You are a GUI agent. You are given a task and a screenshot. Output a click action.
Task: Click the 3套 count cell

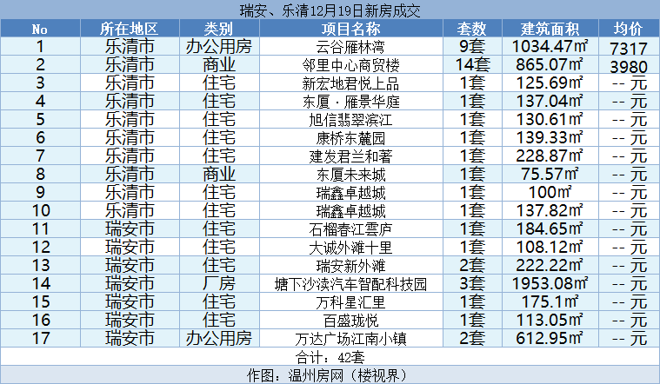(472, 283)
